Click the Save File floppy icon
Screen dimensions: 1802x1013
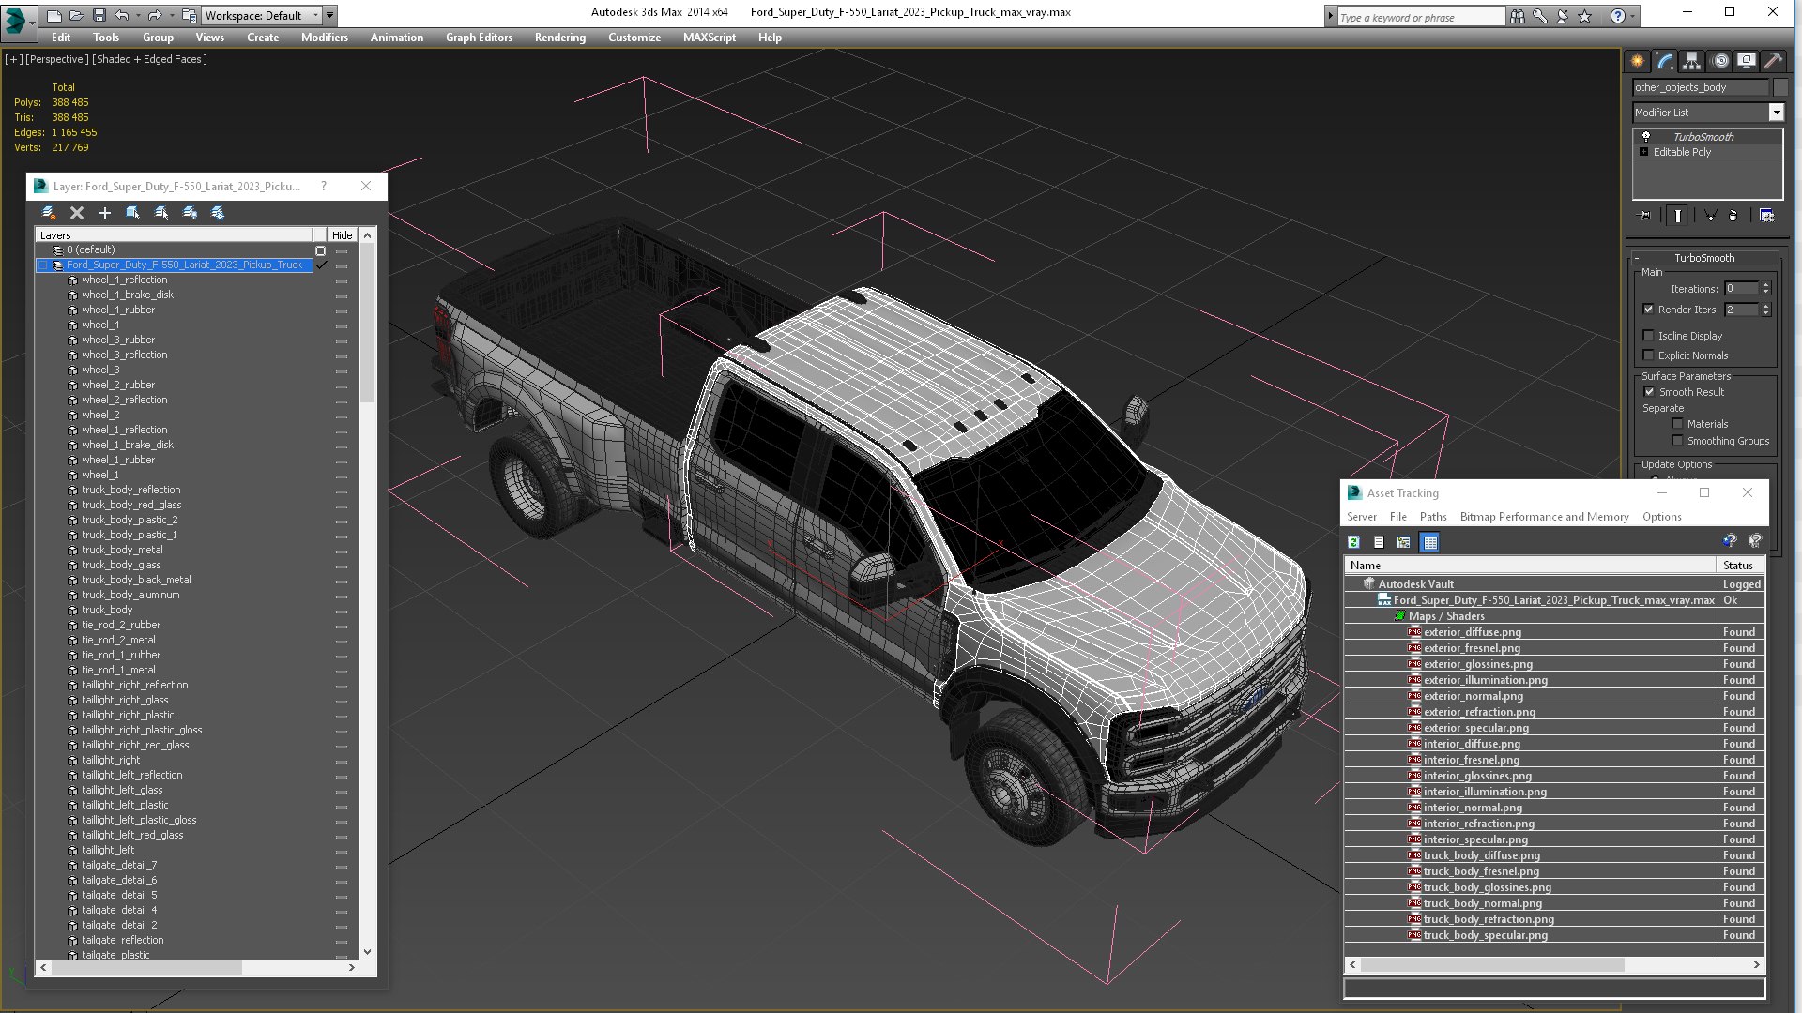click(99, 16)
